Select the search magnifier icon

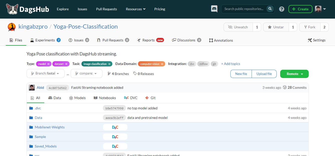[270, 9]
